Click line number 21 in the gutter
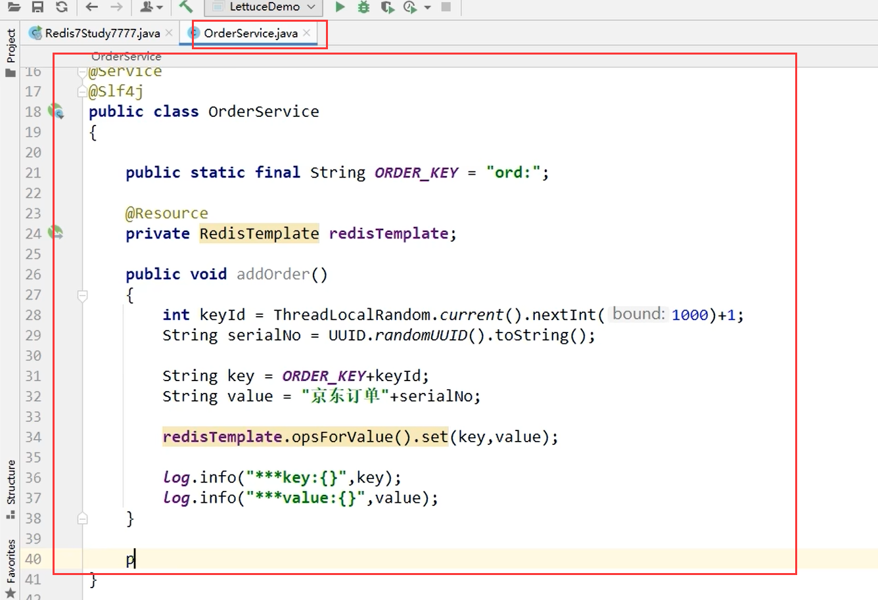 [33, 172]
